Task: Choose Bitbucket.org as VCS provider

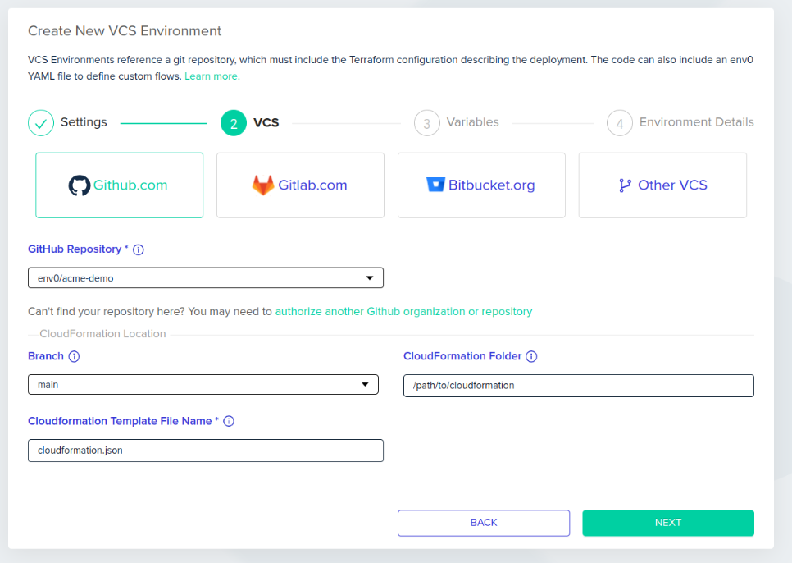Action: (x=481, y=185)
